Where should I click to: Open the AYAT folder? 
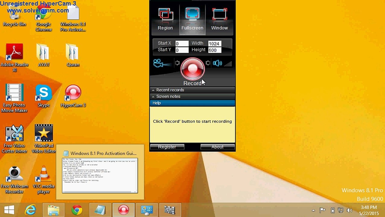43,55
